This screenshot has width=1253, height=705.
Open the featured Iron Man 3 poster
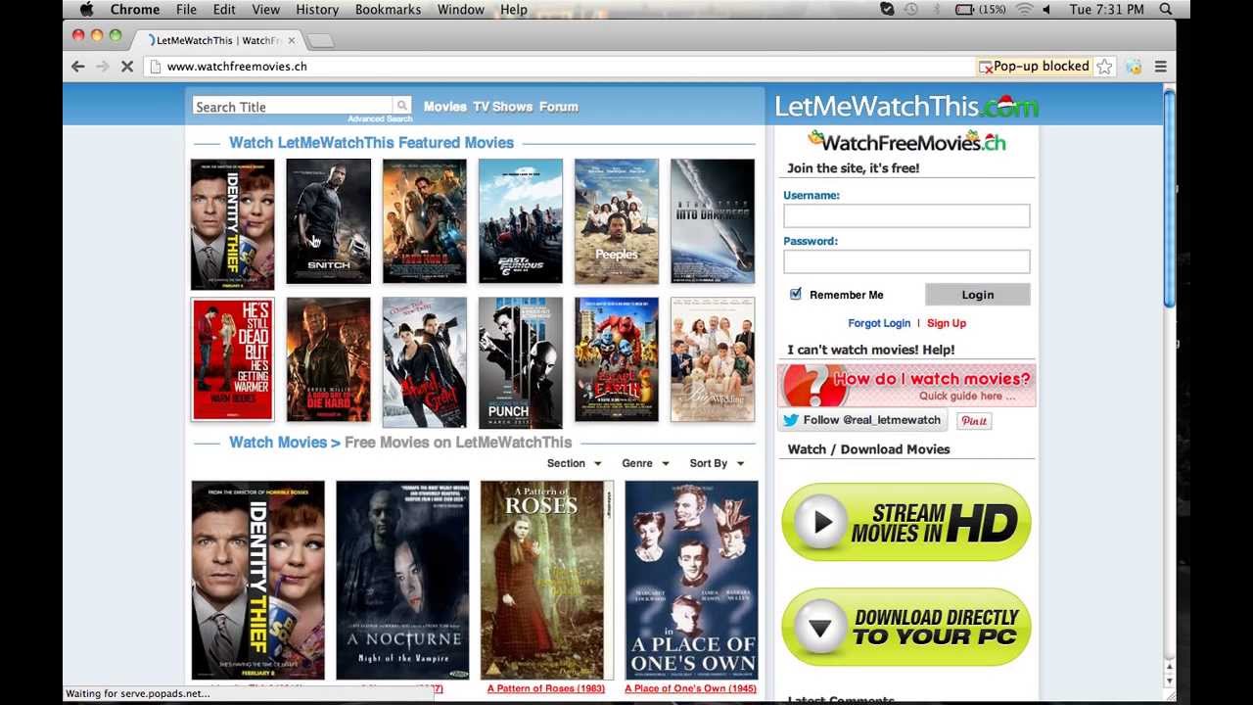click(425, 222)
